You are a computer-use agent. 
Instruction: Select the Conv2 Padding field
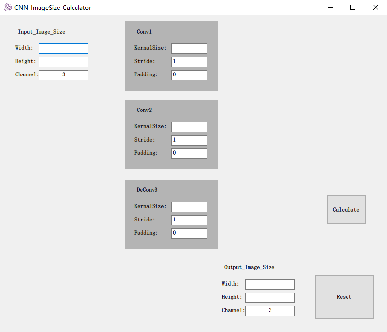[190, 153]
